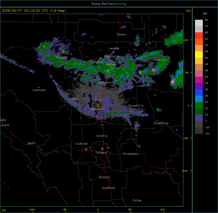Click the Sylvan town label
Screen dimensions: 218x213
point(99,62)
